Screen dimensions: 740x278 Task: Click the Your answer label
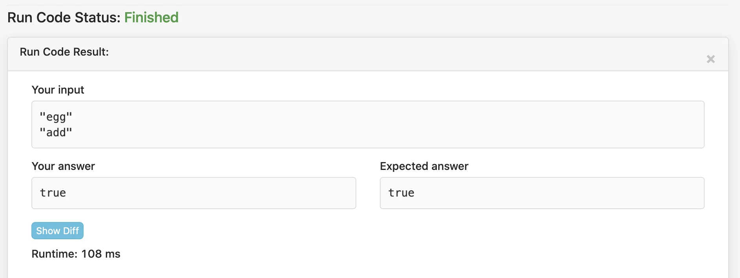point(64,166)
